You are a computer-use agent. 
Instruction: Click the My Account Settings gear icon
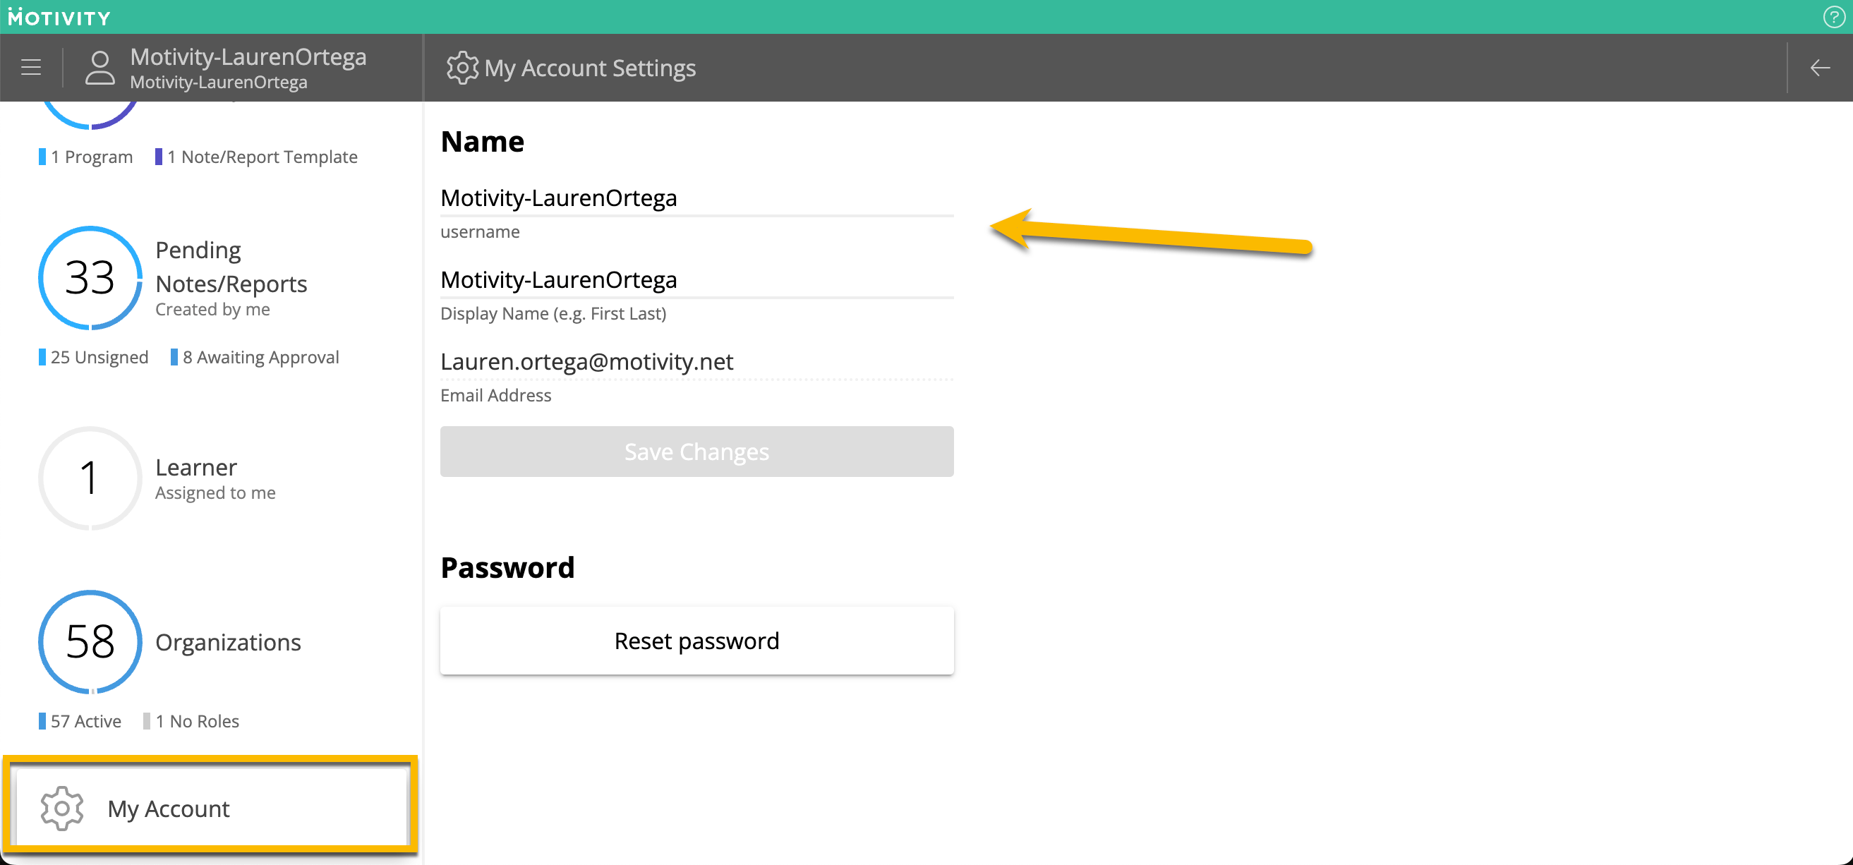pos(461,68)
